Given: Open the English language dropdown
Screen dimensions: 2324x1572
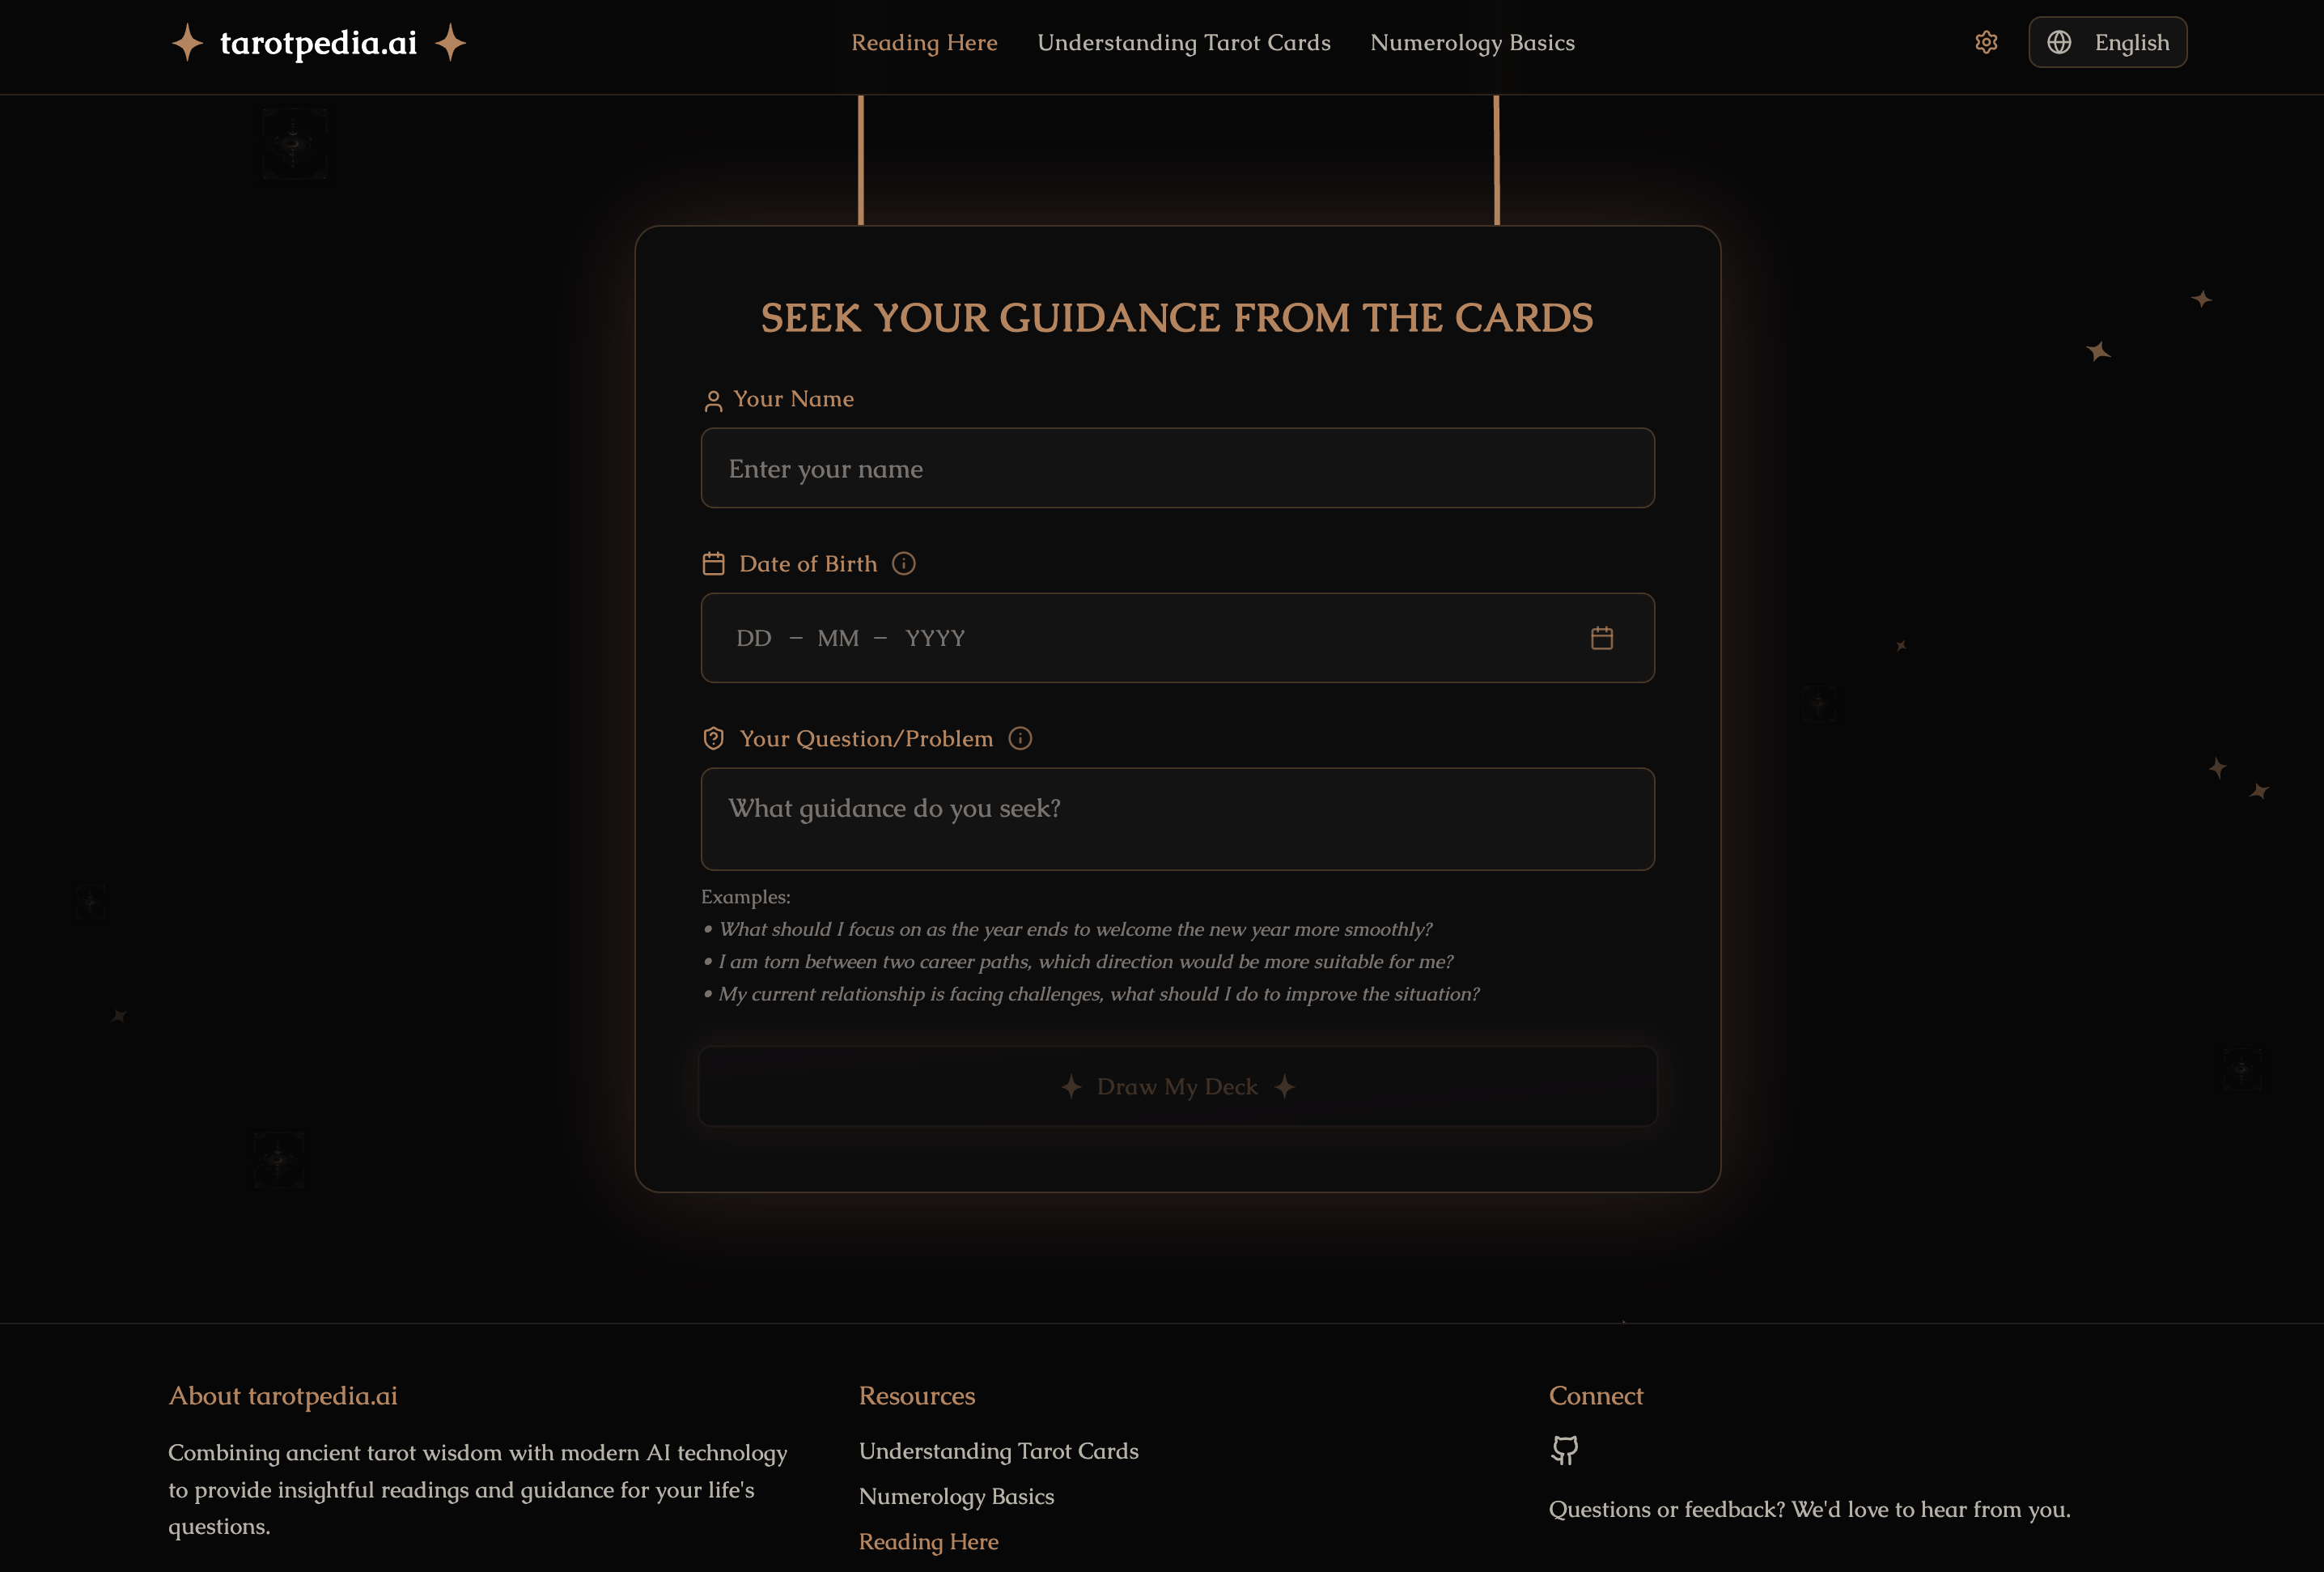Looking at the screenshot, I should 2107,42.
